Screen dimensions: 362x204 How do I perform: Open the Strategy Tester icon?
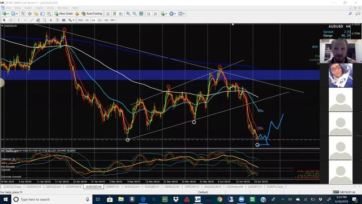tap(49, 14)
